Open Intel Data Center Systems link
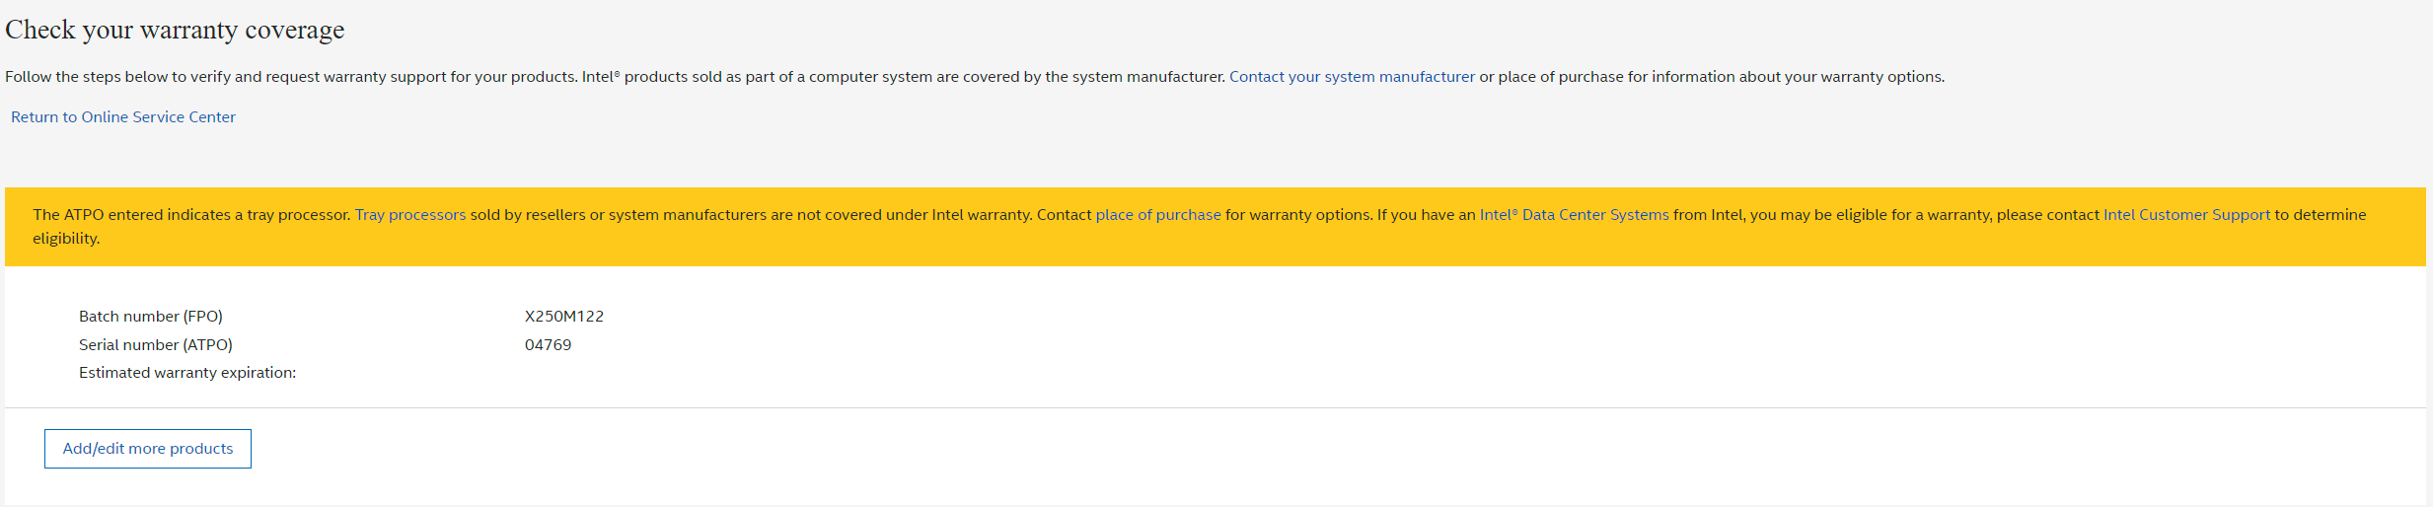2433x507 pixels. click(x=1574, y=215)
